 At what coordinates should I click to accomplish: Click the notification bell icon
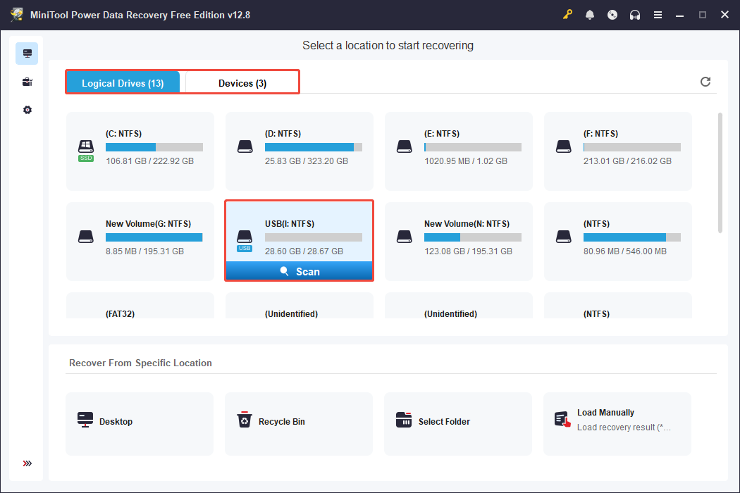[590, 14]
